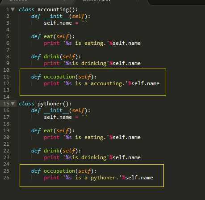Click line number 21 in gutter
This screenshot has height=200, width=205.
(6, 144)
